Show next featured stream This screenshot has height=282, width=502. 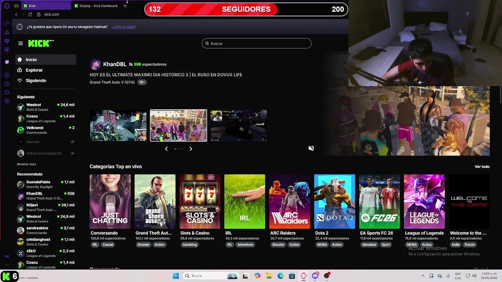pyautogui.click(x=191, y=149)
